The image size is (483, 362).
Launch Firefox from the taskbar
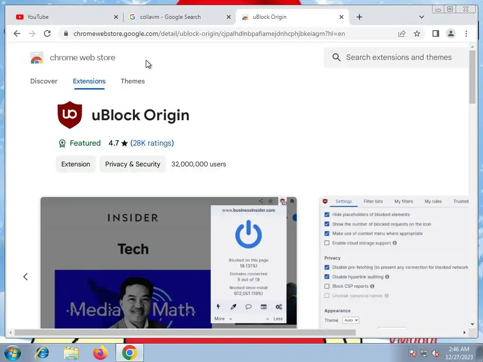100,353
